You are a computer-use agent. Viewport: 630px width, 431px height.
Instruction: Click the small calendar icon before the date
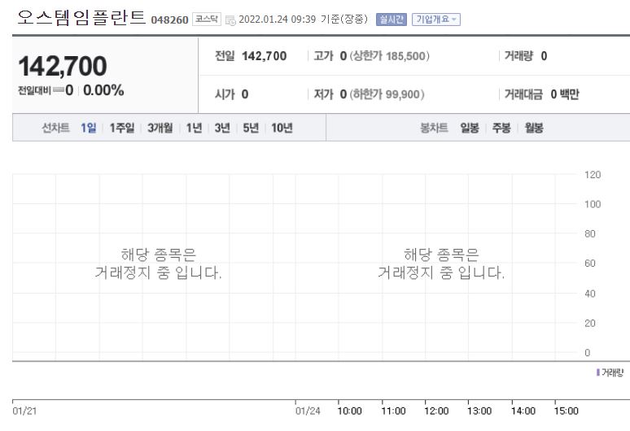(x=230, y=20)
